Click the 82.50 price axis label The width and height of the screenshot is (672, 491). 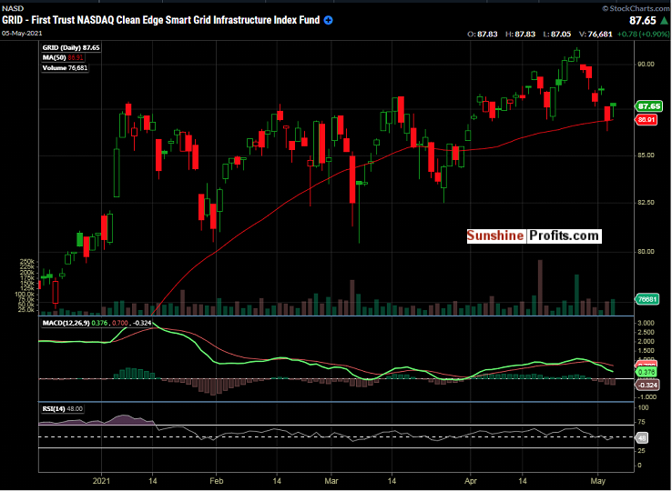[x=646, y=202]
